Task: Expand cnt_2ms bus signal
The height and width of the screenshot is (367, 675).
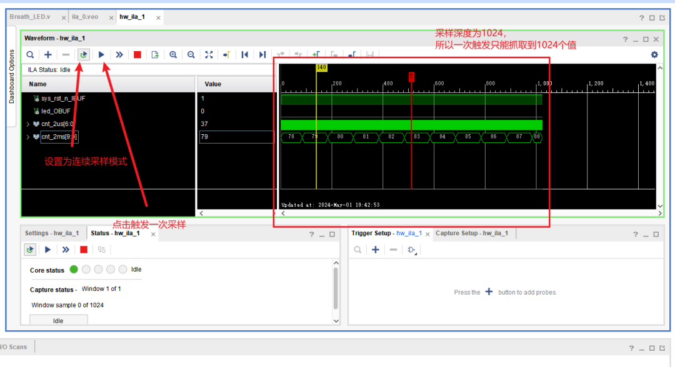Action: [x=28, y=137]
